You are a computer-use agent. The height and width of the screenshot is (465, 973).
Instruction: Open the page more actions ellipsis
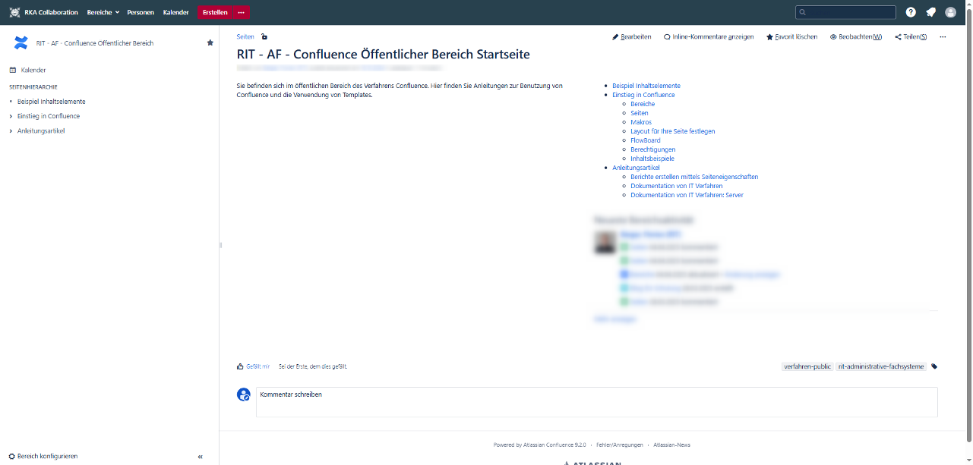click(943, 36)
